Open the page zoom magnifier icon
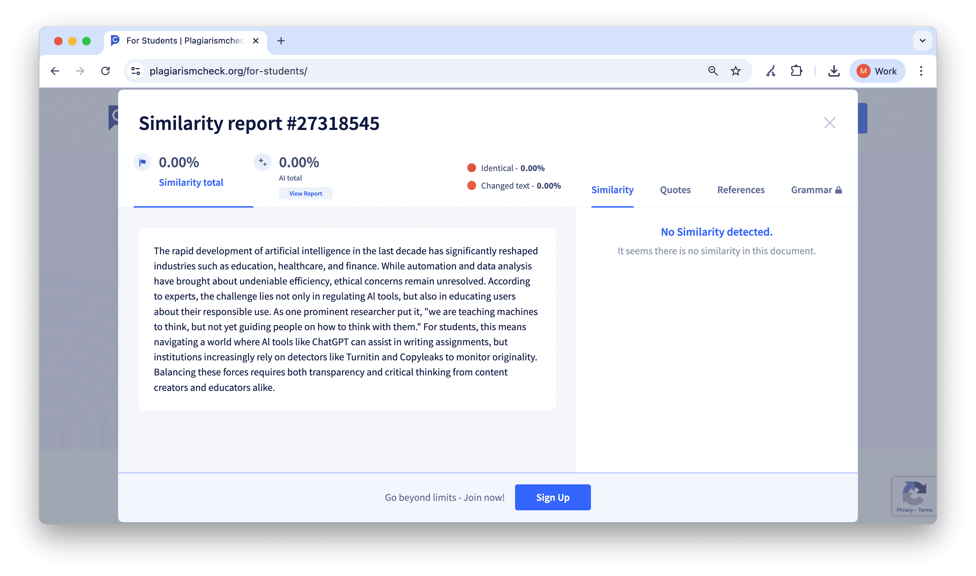 [713, 71]
